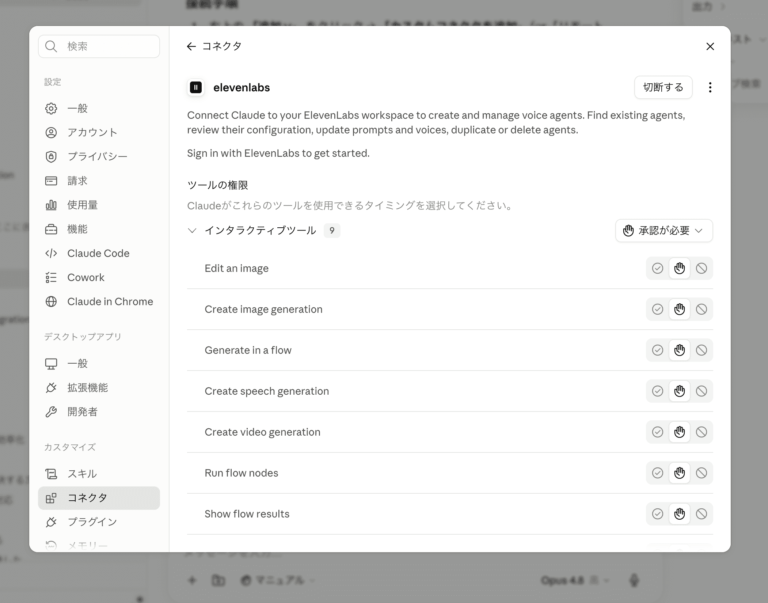Block Show flow results tool
This screenshot has width=768, height=603.
701,514
